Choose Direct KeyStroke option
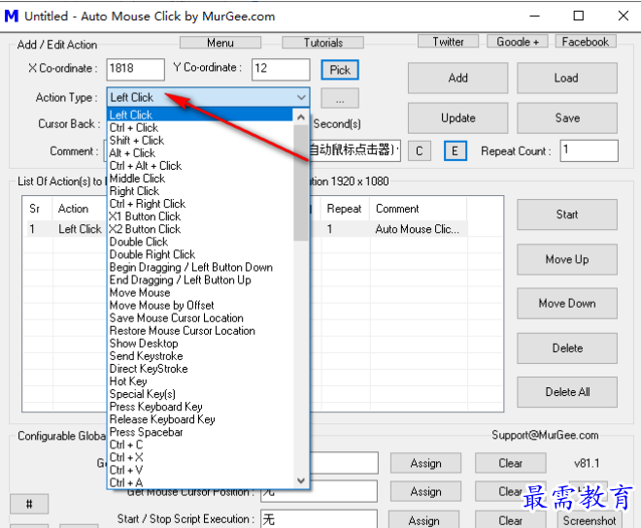641x528 pixels. pyautogui.click(x=200, y=368)
